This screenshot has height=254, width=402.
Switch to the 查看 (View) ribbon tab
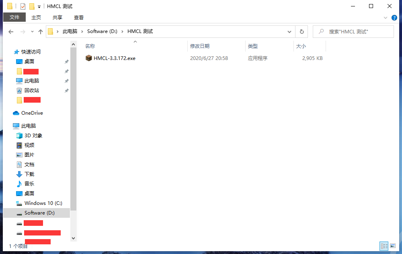pyautogui.click(x=78, y=17)
